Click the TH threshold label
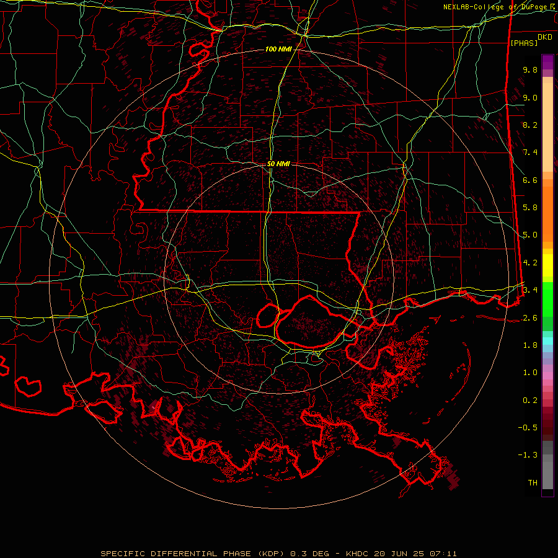 click(533, 483)
